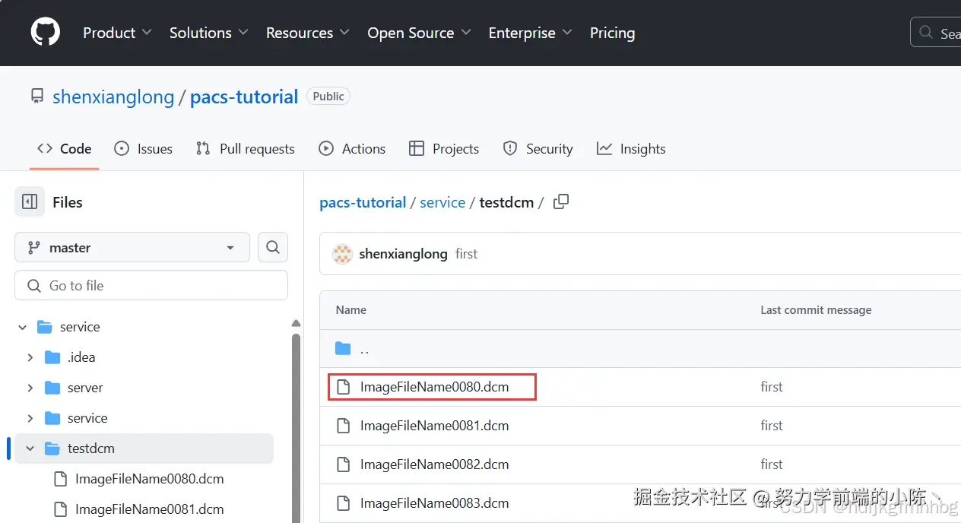Open ImageFileName0083.dcm in the file list
Image resolution: width=961 pixels, height=523 pixels.
434,503
